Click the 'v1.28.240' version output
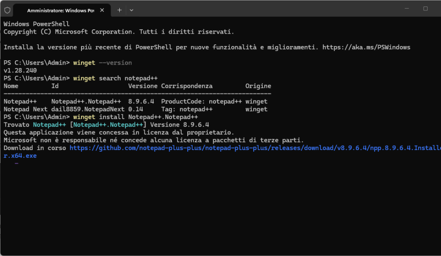Viewport: 441px width, 256px height. [20, 70]
